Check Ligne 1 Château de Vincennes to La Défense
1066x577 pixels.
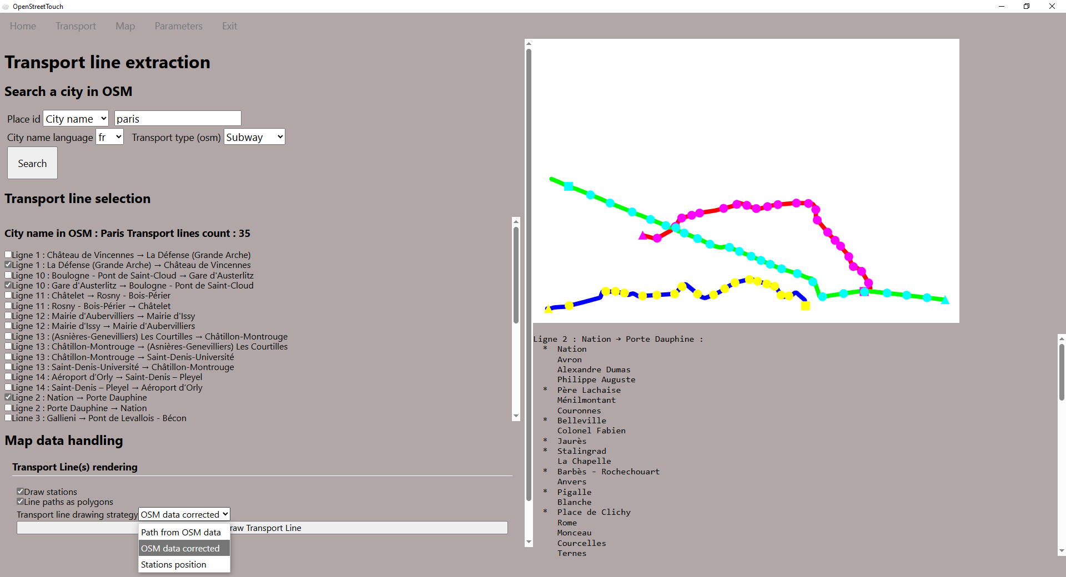click(8, 255)
